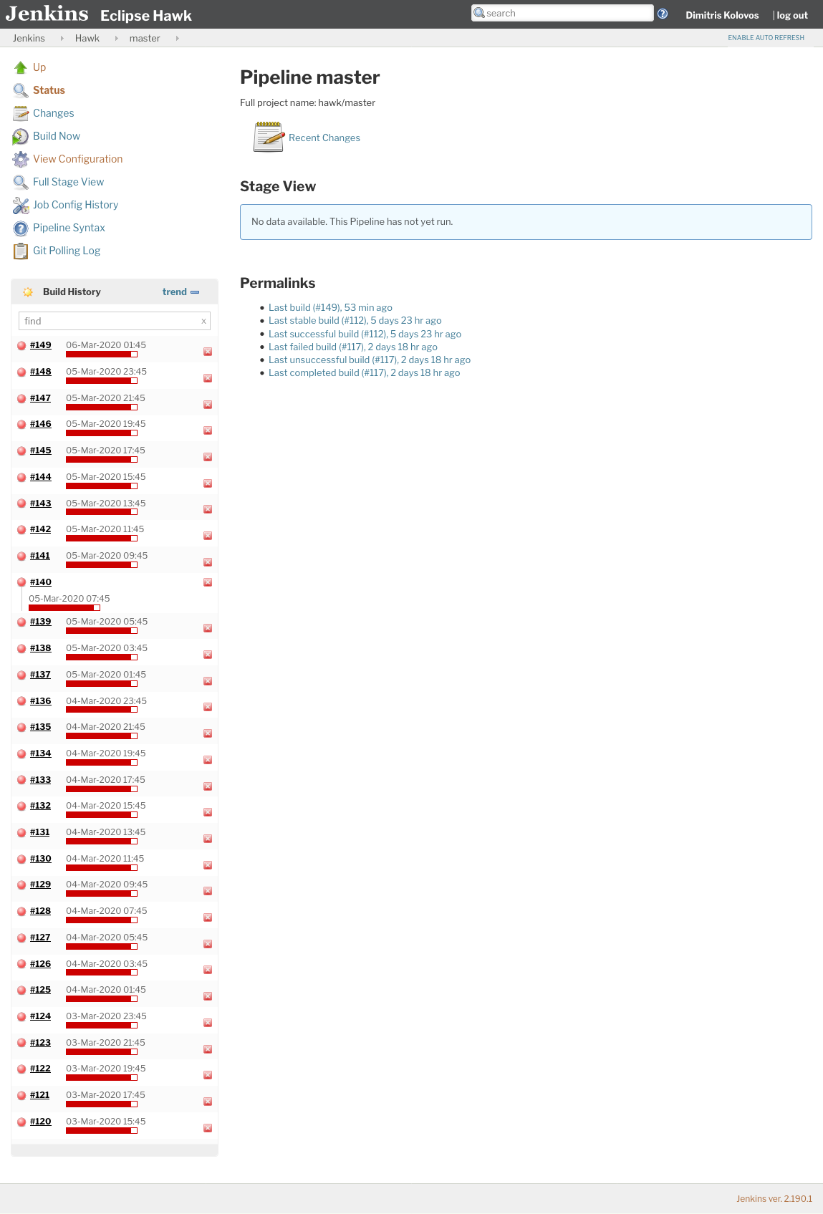Image resolution: width=823 pixels, height=1214 pixels.
Task: Open Git Polling Log sidebar link
Action: 67,251
